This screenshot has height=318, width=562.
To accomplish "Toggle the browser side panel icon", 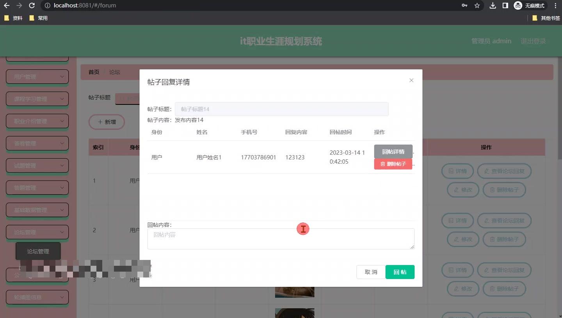I will pos(505,5).
